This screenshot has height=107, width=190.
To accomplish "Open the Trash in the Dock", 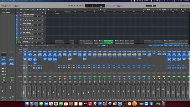I will (x=164, y=104).
